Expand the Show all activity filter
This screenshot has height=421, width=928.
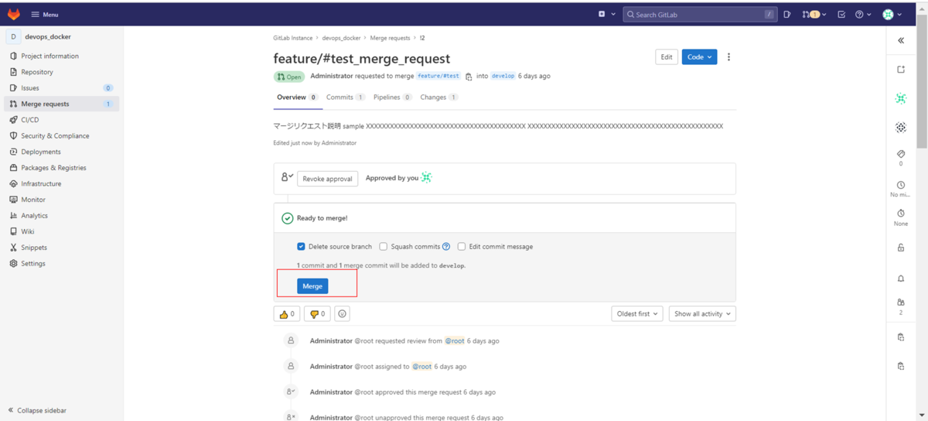tap(702, 314)
